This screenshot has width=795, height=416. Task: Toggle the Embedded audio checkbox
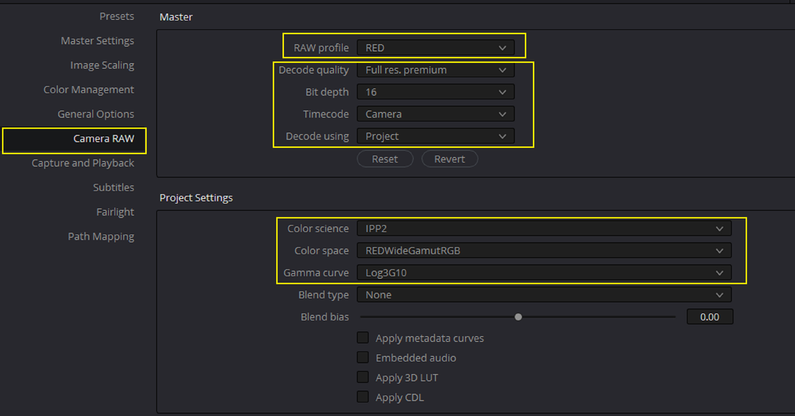tap(363, 358)
